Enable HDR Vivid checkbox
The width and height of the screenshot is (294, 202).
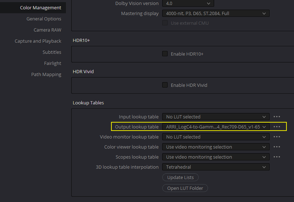tap(165, 85)
